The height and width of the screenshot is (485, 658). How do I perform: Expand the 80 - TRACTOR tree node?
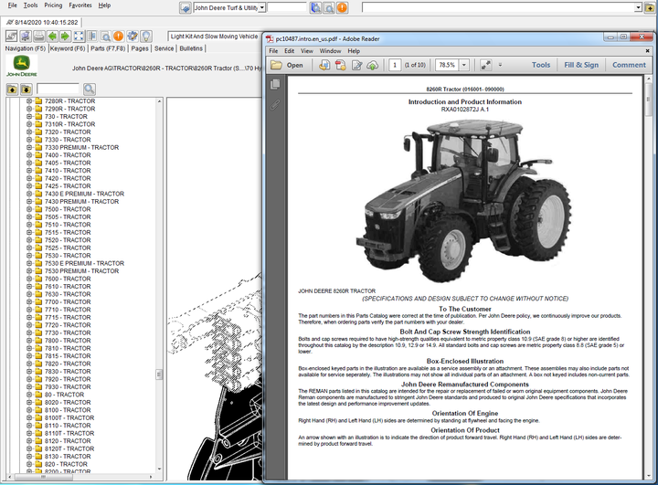[x=29, y=395]
